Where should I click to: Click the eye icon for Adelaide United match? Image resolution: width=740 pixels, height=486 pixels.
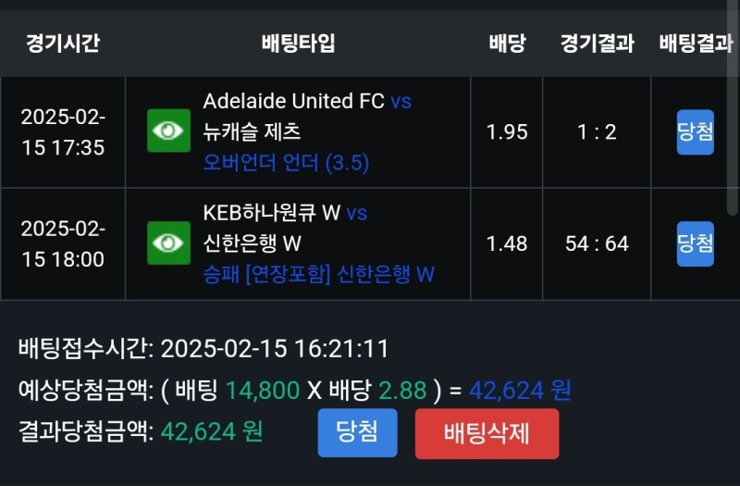coord(168,131)
